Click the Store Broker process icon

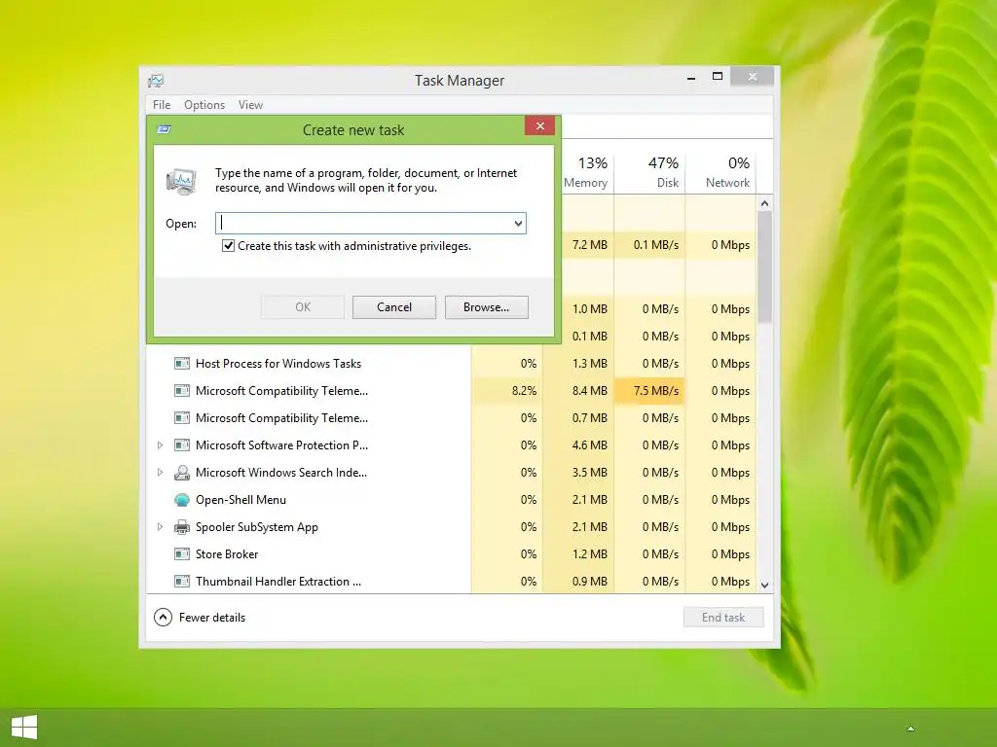click(182, 553)
